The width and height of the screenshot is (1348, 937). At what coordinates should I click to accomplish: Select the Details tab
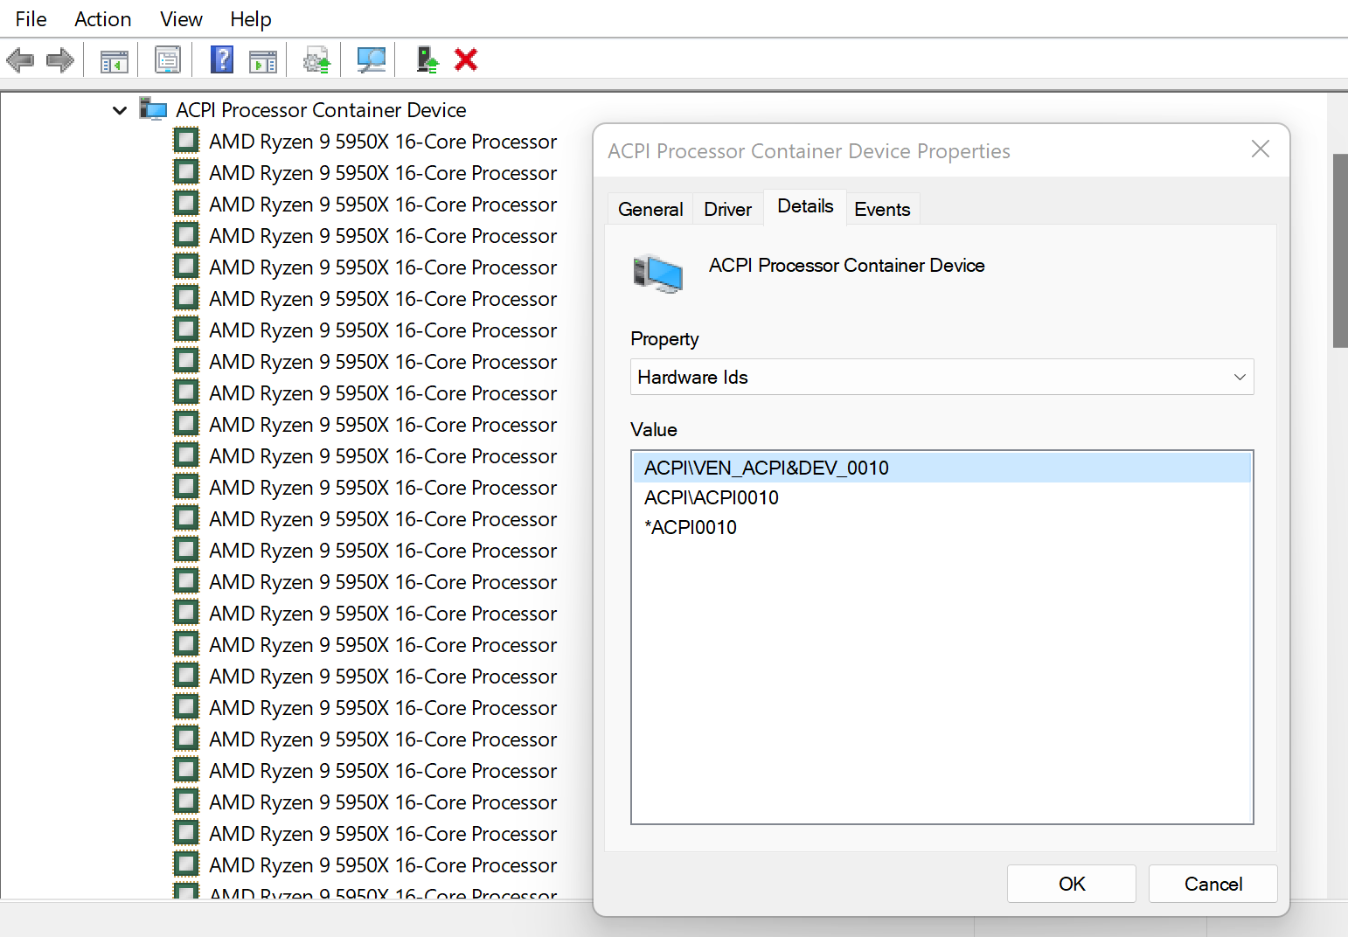pos(805,206)
